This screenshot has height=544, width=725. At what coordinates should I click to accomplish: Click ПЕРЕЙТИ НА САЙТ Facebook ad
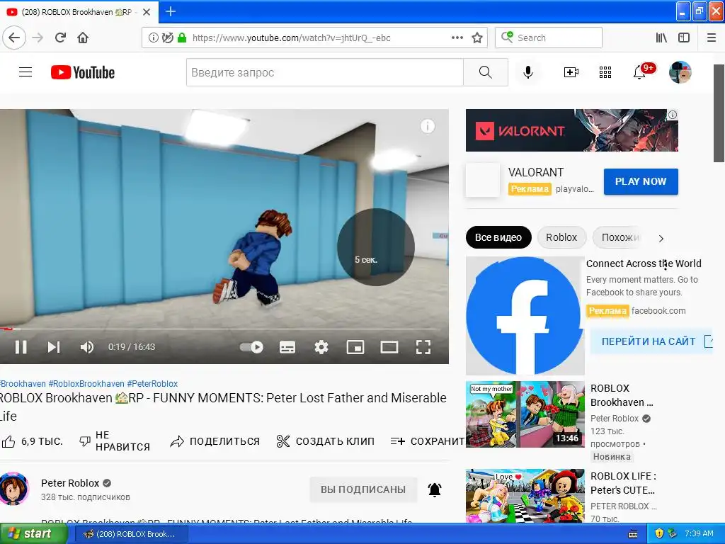click(x=652, y=341)
